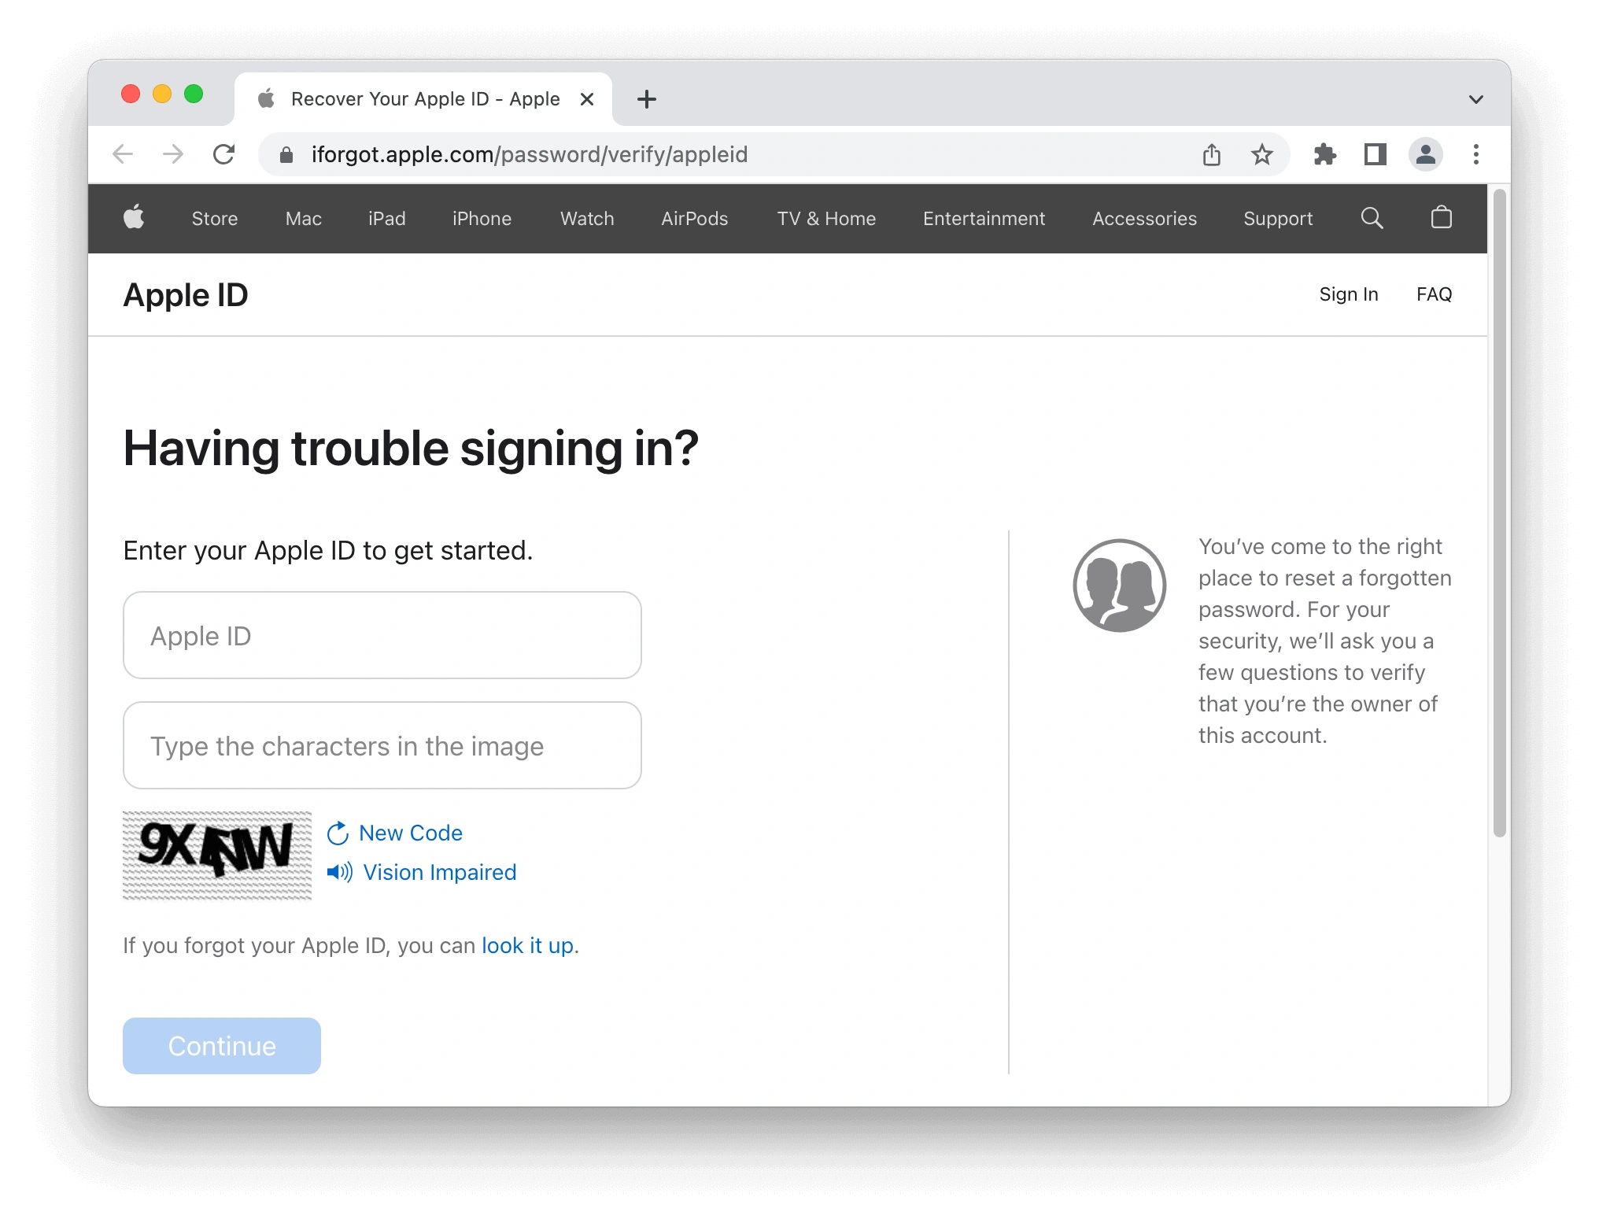Select the Support menu item
The height and width of the screenshot is (1223, 1599).
[x=1278, y=217]
